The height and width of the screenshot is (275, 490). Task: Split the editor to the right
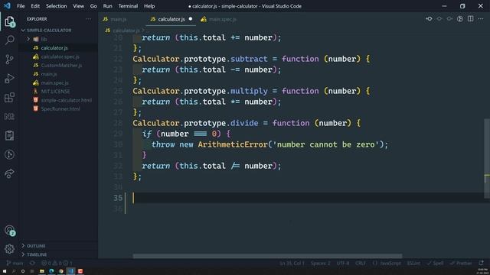[x=470, y=18]
